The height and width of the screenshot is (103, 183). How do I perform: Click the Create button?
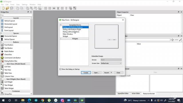86,73
